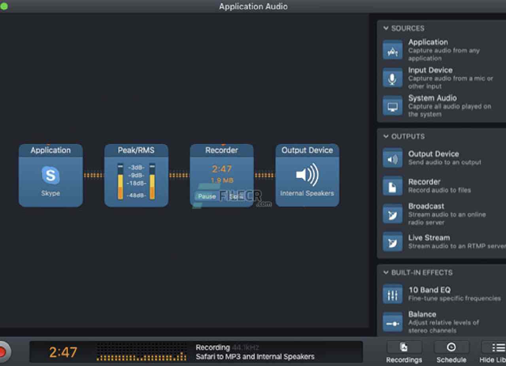506x366 pixels.
Task: Select the Balance effect icon
Action: [x=393, y=322]
